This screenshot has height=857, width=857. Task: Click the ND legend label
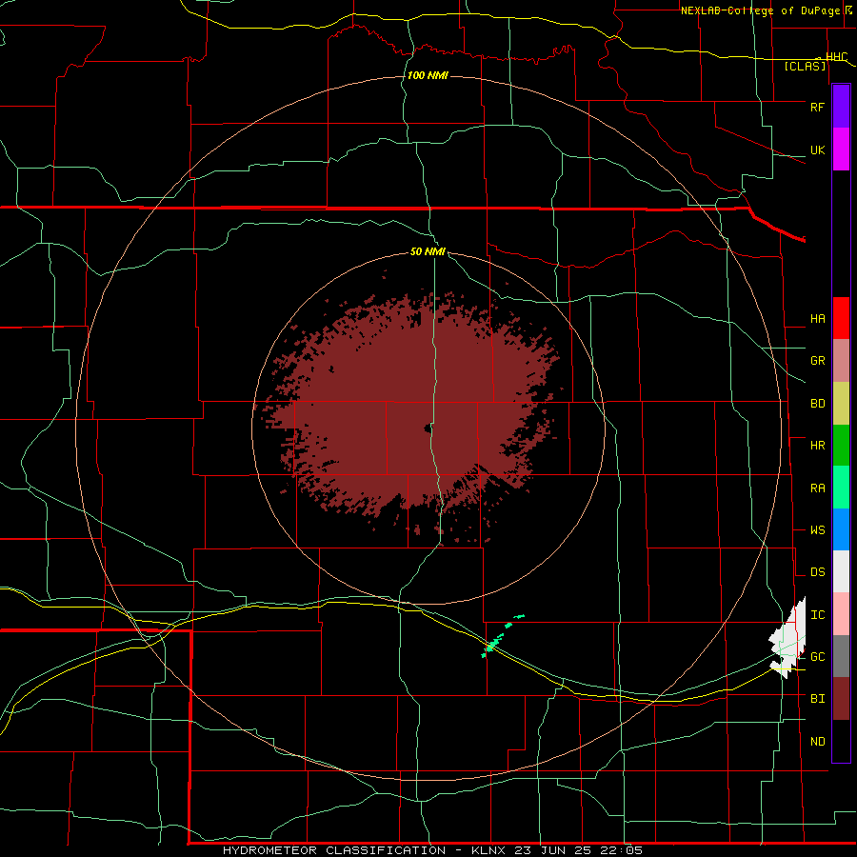coord(817,742)
